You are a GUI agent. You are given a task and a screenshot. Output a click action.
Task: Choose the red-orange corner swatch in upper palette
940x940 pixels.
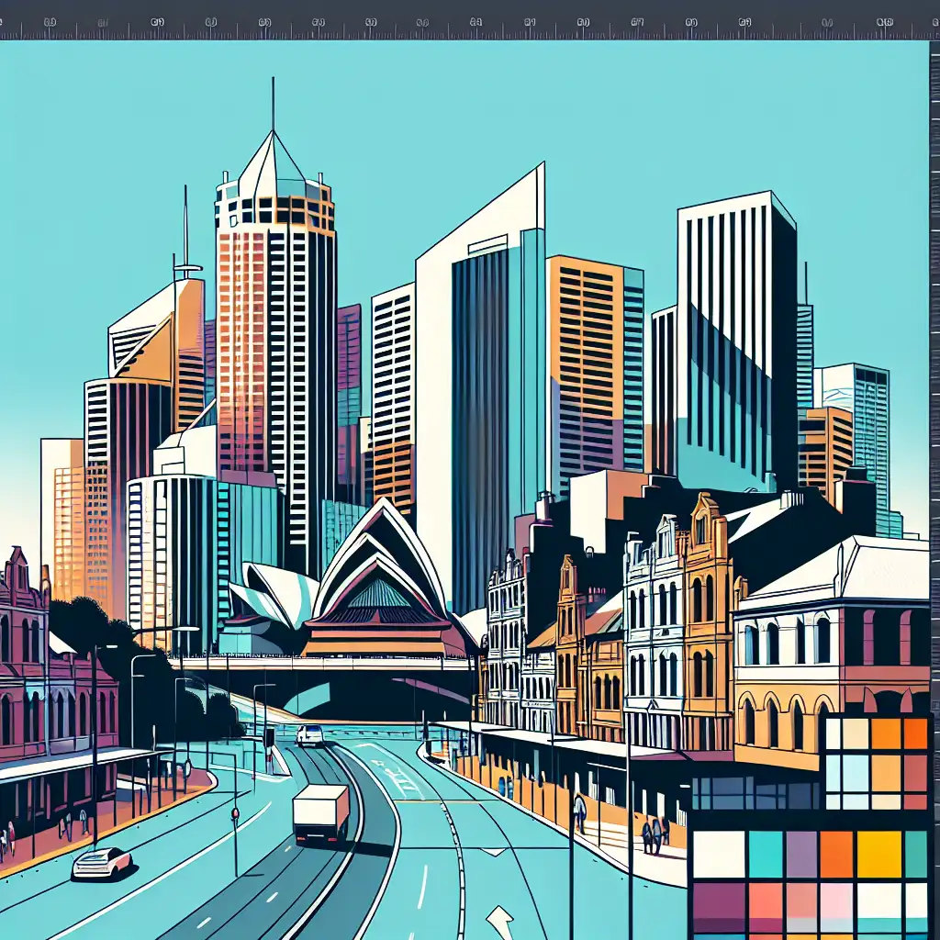click(x=915, y=733)
